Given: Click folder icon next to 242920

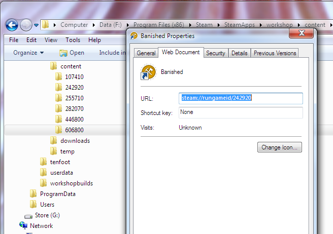Looking at the screenshot, I should [58, 87].
